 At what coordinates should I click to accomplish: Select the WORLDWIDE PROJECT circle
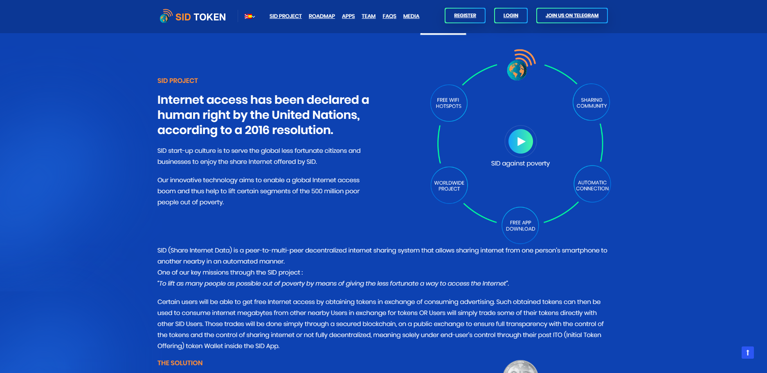click(449, 185)
